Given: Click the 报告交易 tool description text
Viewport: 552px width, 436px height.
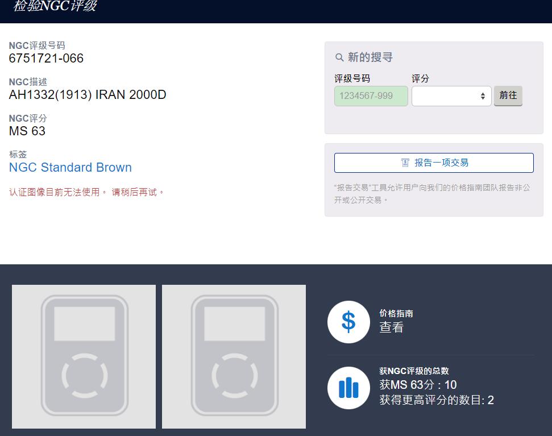Looking at the screenshot, I should coord(432,193).
